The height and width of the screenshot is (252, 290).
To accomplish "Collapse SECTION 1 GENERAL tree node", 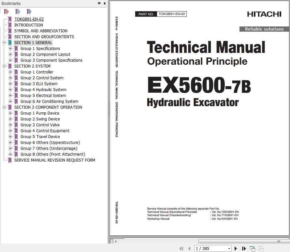I will [4, 43].
